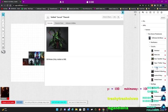The height and width of the screenshot is (112, 168).
Task: Click the search icon button in character dialog
Action: coord(118,17)
